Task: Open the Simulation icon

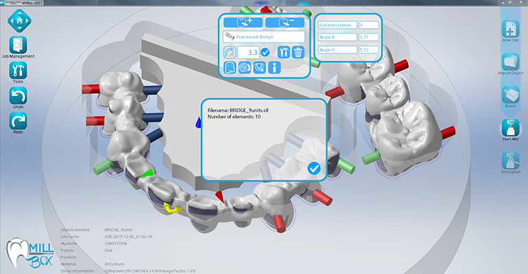Action: pos(510,161)
